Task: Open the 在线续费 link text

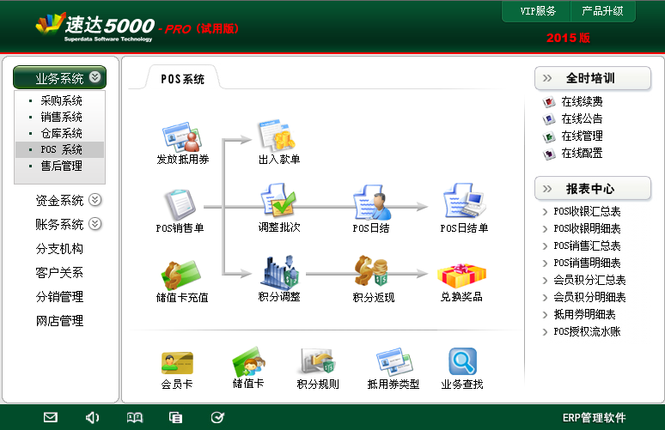Action: 582,101
